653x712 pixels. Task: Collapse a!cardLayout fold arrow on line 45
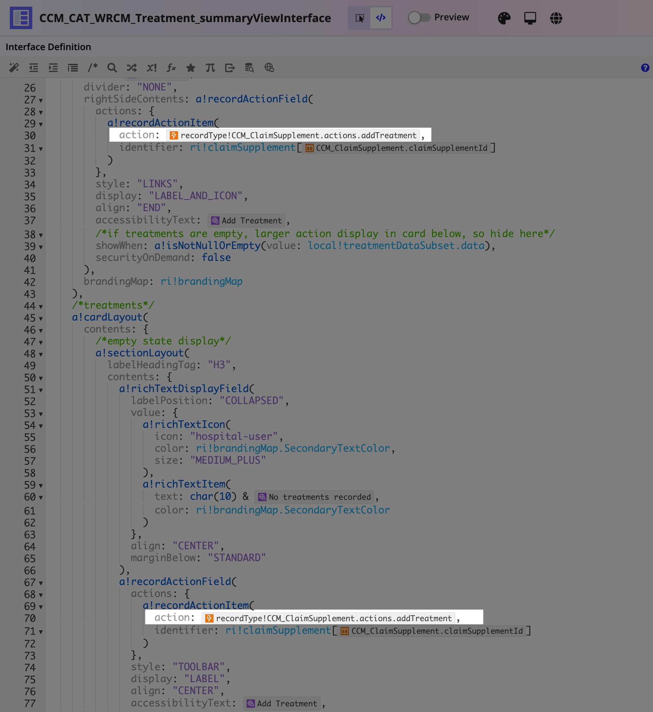point(41,319)
